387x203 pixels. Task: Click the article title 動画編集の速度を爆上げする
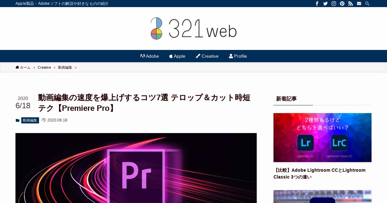coord(144,103)
